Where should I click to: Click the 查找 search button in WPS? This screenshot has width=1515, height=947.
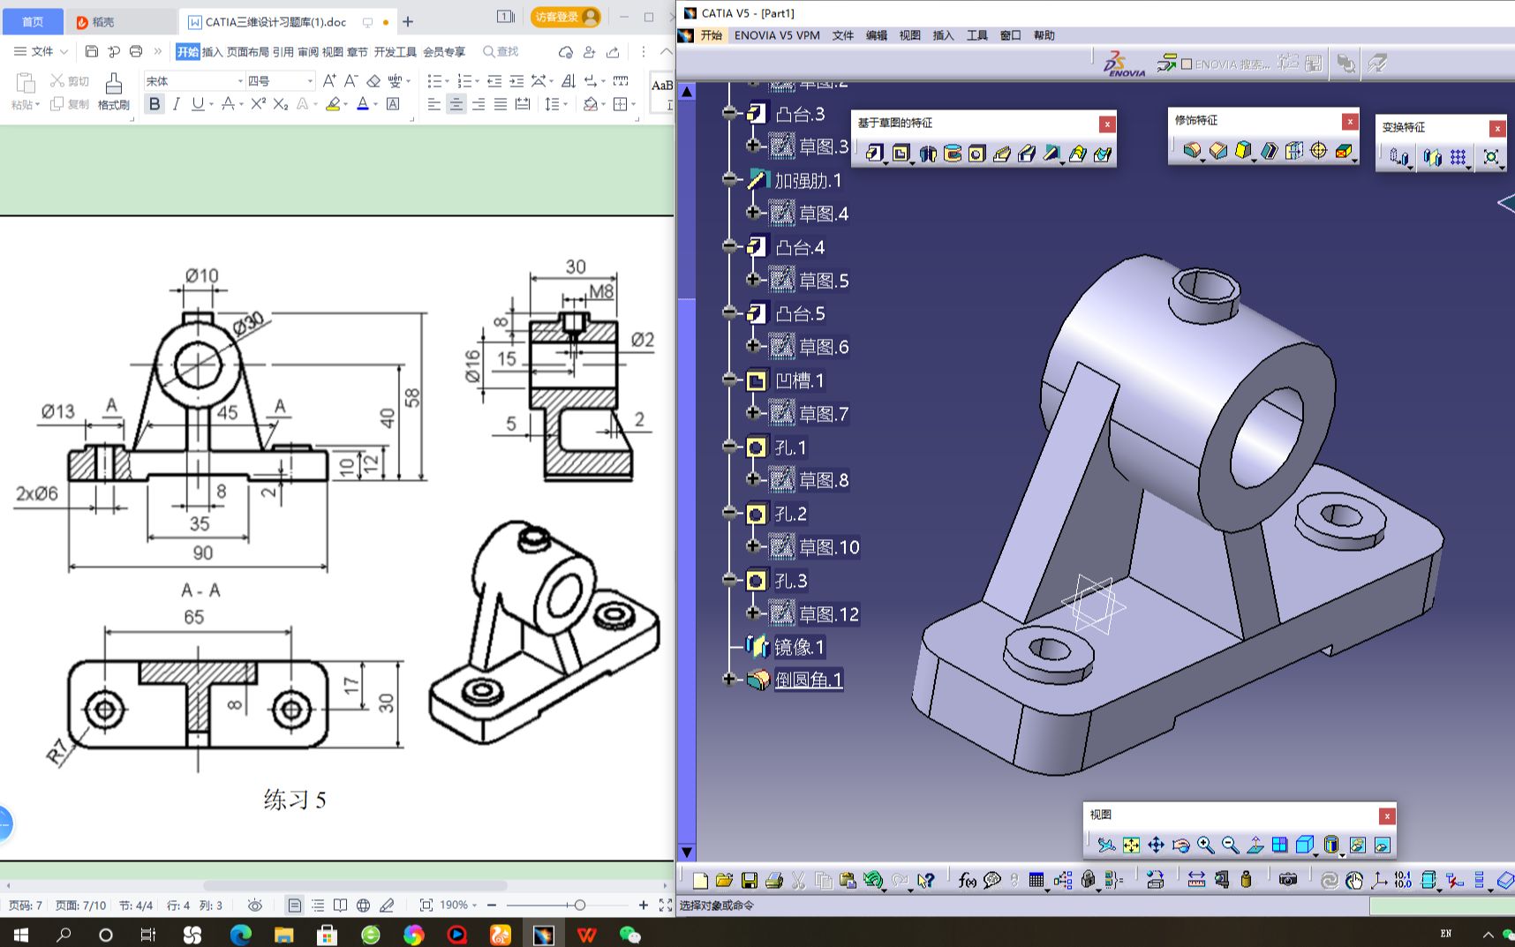(x=501, y=51)
